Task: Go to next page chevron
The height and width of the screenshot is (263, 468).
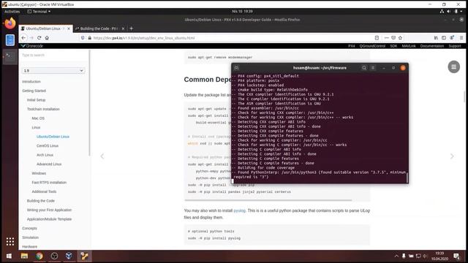Action: [x=452, y=156]
